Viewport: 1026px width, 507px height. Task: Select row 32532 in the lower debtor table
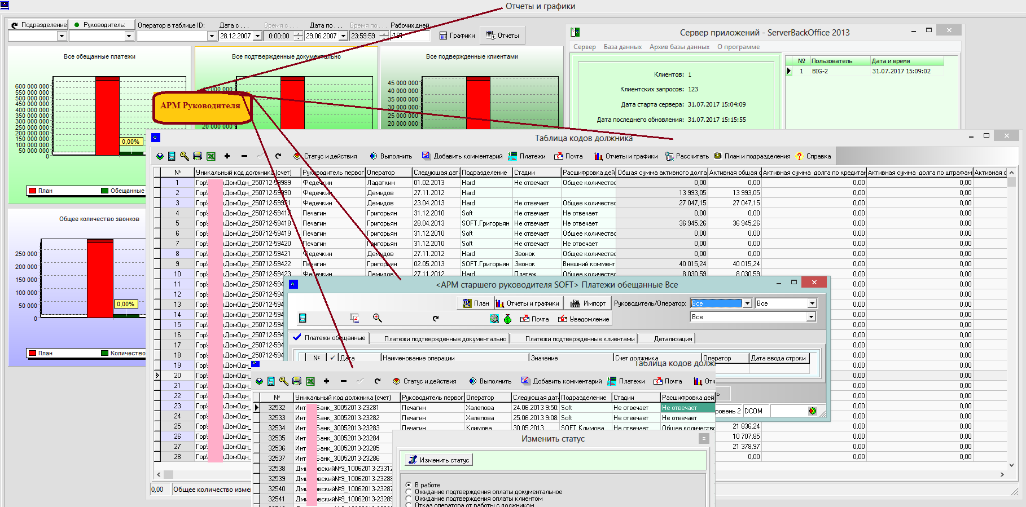[x=484, y=408]
